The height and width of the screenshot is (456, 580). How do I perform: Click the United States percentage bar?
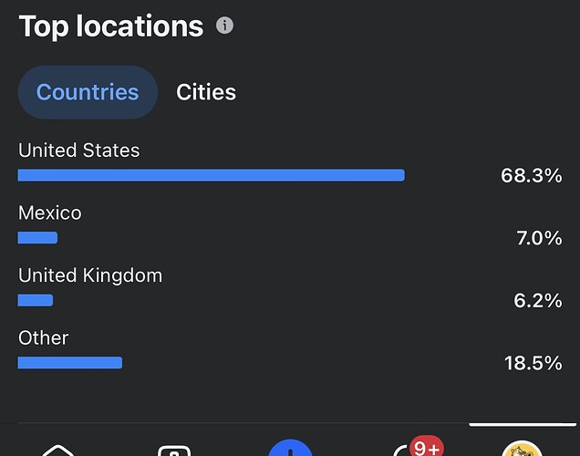click(211, 175)
